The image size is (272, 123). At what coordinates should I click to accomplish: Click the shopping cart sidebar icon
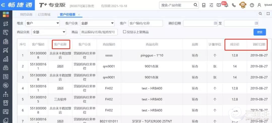[x=6, y=50]
